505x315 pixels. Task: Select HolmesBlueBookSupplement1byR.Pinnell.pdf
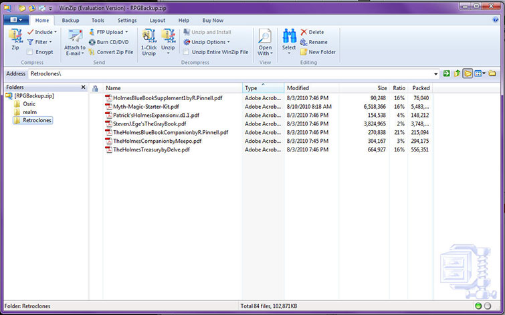164,98
